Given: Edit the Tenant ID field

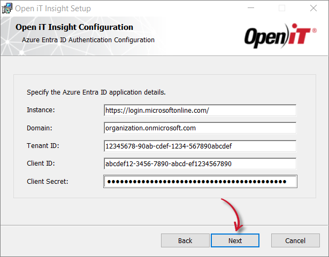Looking at the screenshot, I should pyautogui.click(x=200, y=146).
